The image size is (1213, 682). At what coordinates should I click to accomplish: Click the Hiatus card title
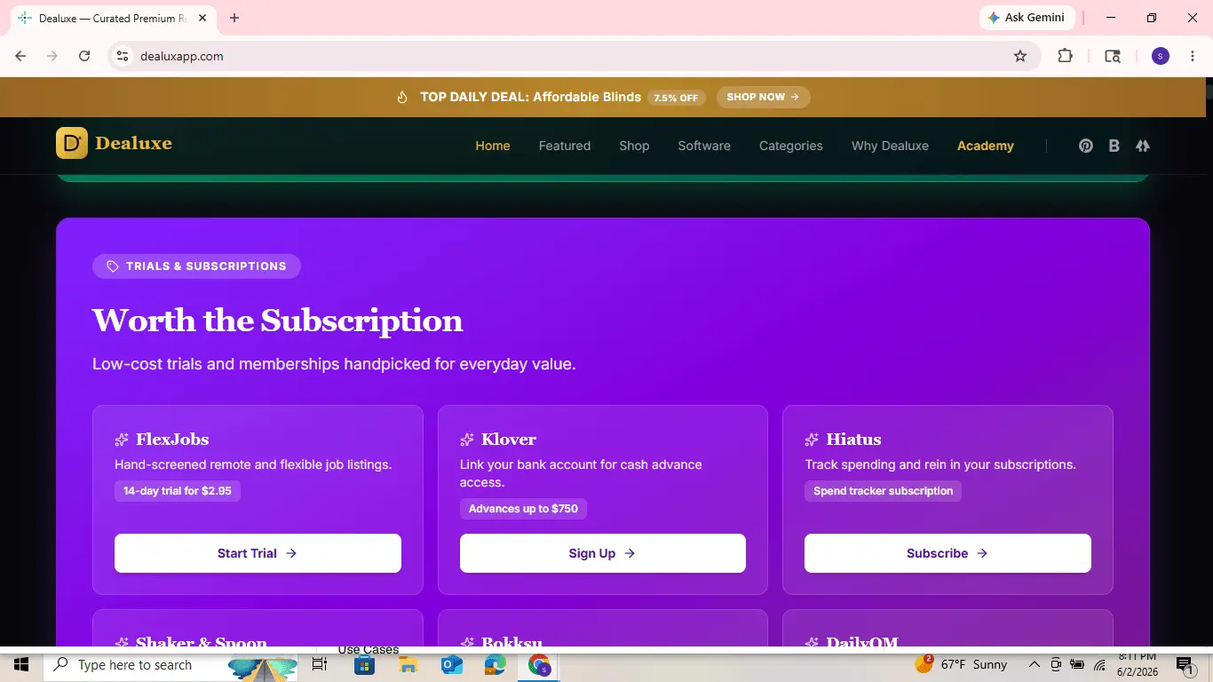click(x=853, y=440)
